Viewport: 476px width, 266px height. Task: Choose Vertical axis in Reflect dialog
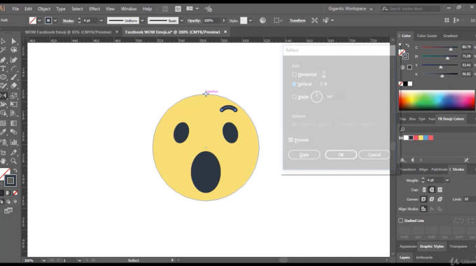(x=294, y=84)
